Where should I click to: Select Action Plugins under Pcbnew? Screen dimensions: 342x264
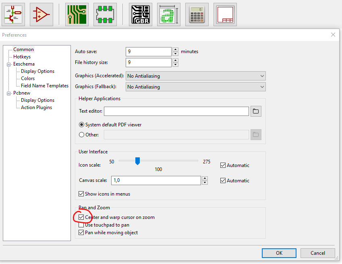point(36,107)
